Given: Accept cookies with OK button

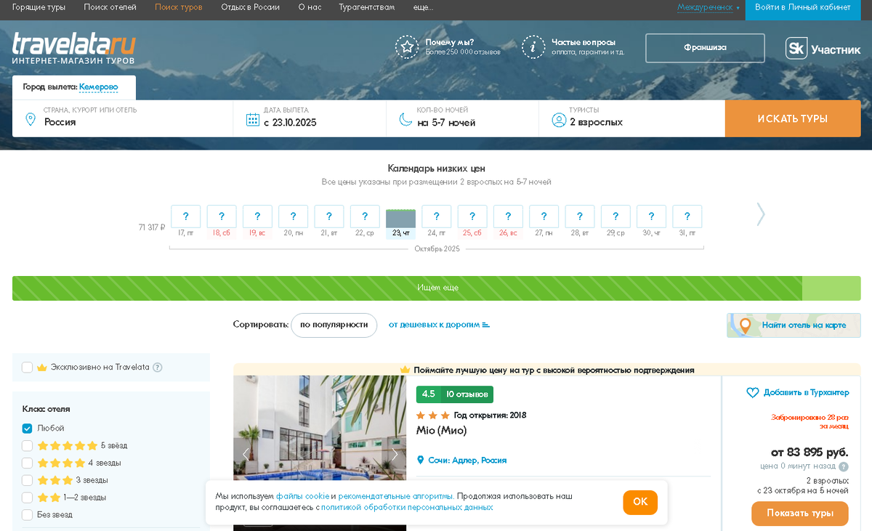Looking at the screenshot, I should tap(640, 502).
